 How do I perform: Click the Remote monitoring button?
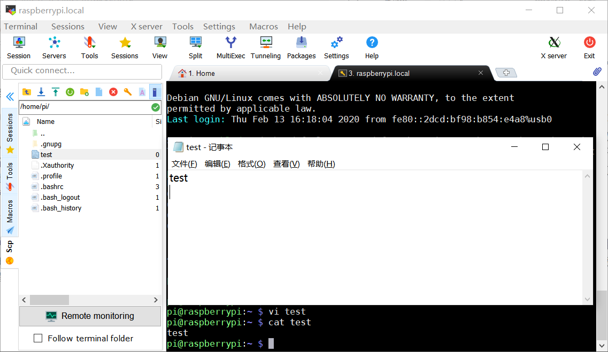[90, 316]
